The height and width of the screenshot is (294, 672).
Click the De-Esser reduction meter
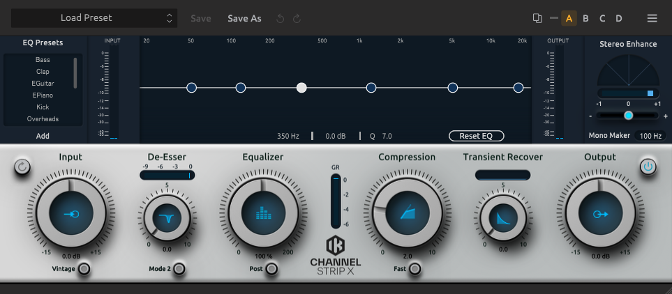click(167, 175)
